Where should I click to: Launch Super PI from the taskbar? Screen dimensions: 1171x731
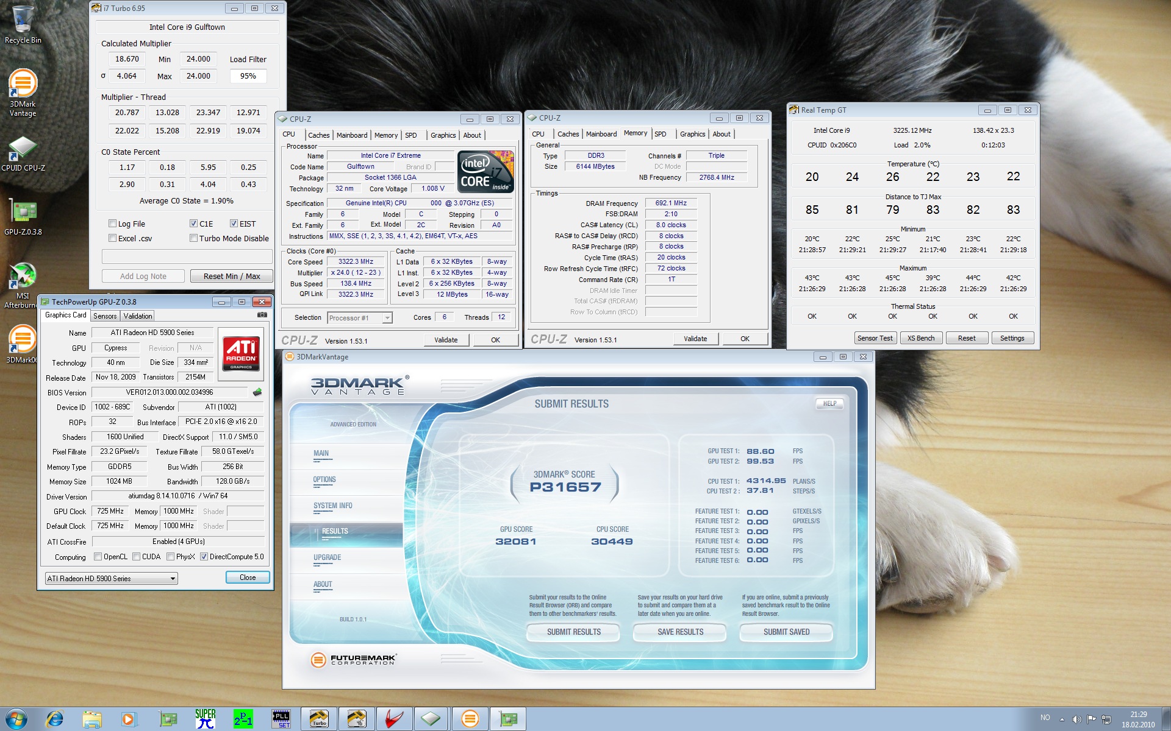click(206, 719)
